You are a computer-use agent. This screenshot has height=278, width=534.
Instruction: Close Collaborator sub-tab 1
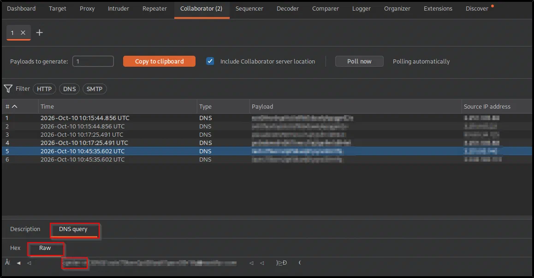point(23,33)
